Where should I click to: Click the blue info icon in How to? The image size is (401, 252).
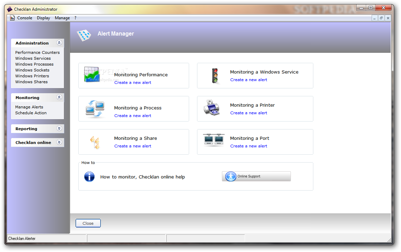click(89, 177)
